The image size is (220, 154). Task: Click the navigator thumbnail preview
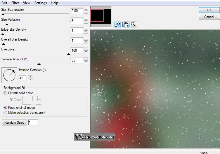point(101,17)
